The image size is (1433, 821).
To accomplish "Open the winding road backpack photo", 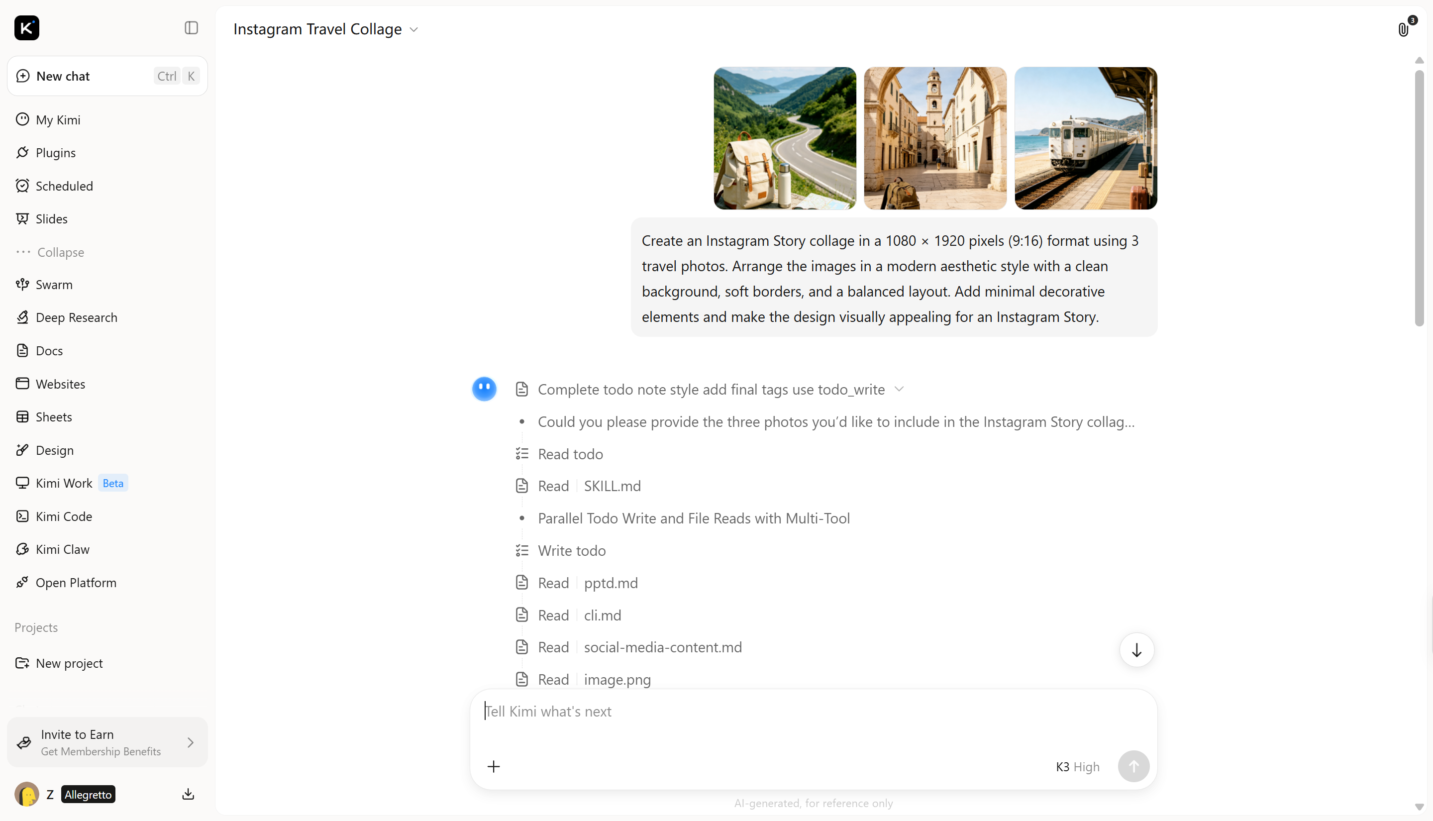I will tap(785, 138).
